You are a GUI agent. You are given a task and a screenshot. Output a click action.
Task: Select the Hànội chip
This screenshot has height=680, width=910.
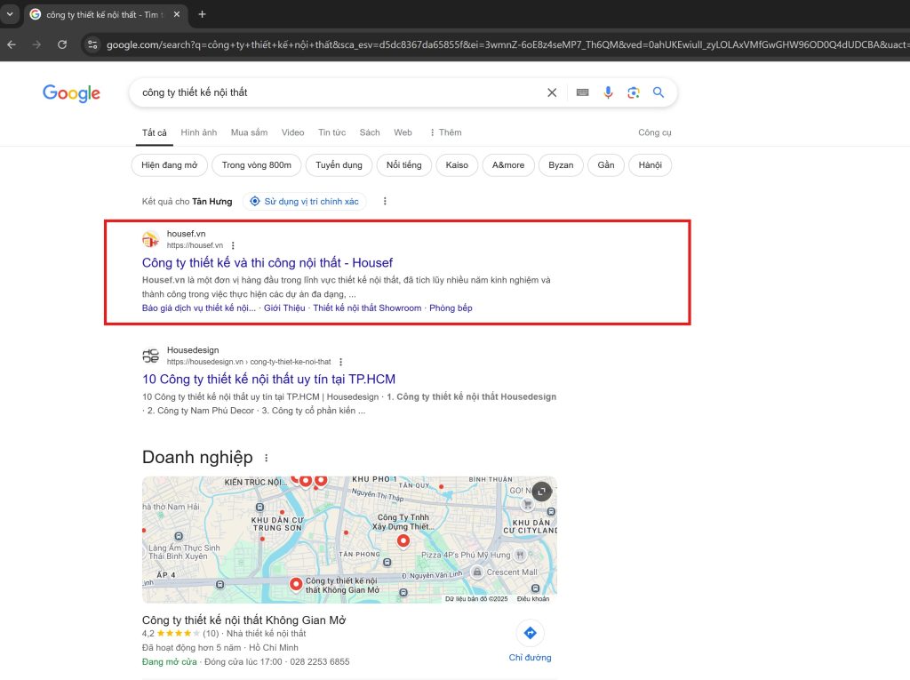pyautogui.click(x=650, y=165)
